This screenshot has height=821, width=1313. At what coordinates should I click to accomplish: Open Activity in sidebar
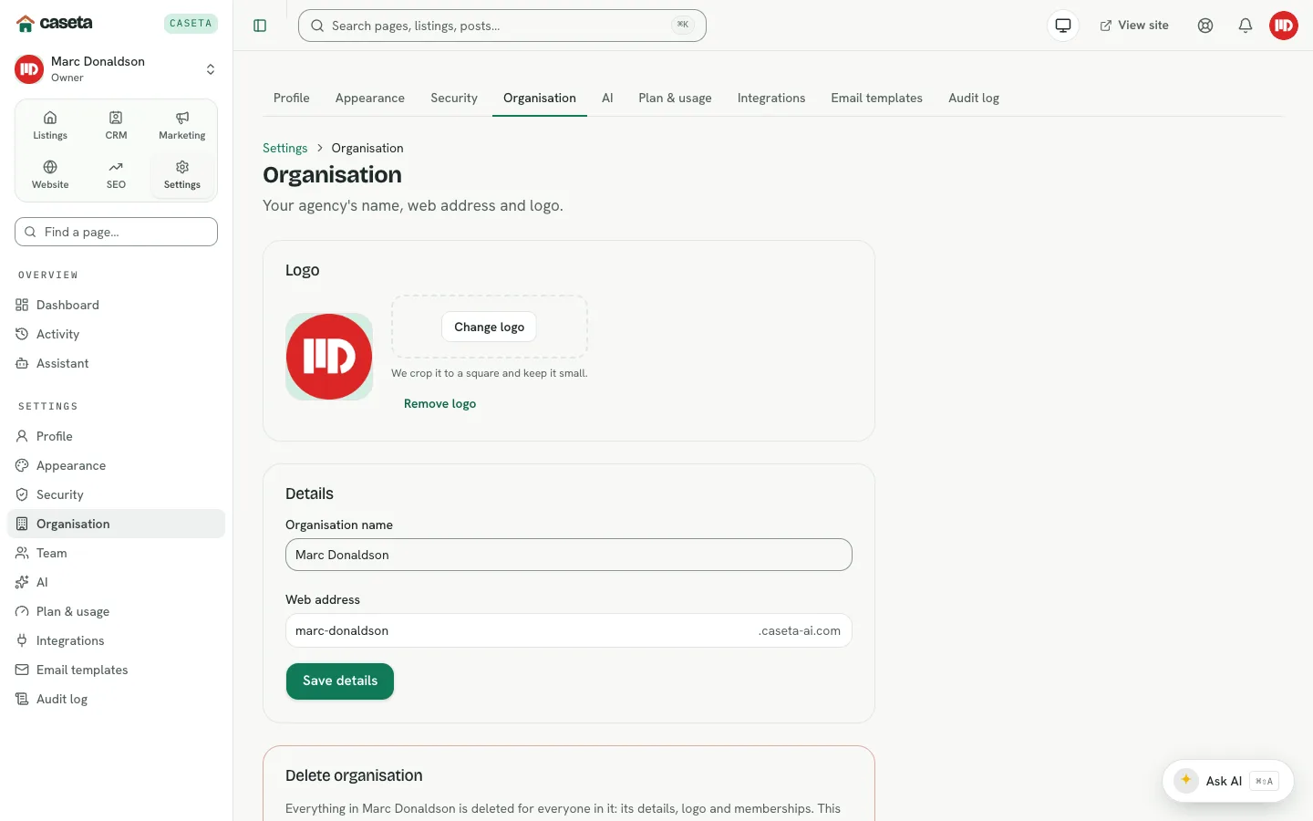(116, 334)
